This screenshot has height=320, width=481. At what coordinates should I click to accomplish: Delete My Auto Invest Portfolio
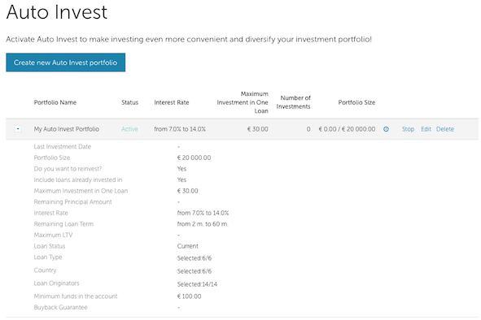coord(445,129)
